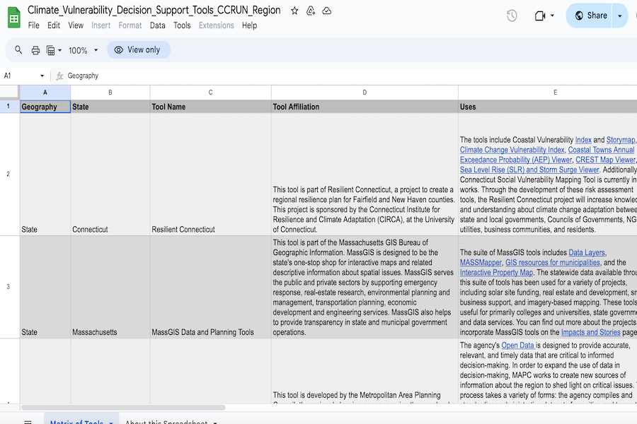637x424 pixels.
Task: Open the View menu
Action: coord(76,25)
